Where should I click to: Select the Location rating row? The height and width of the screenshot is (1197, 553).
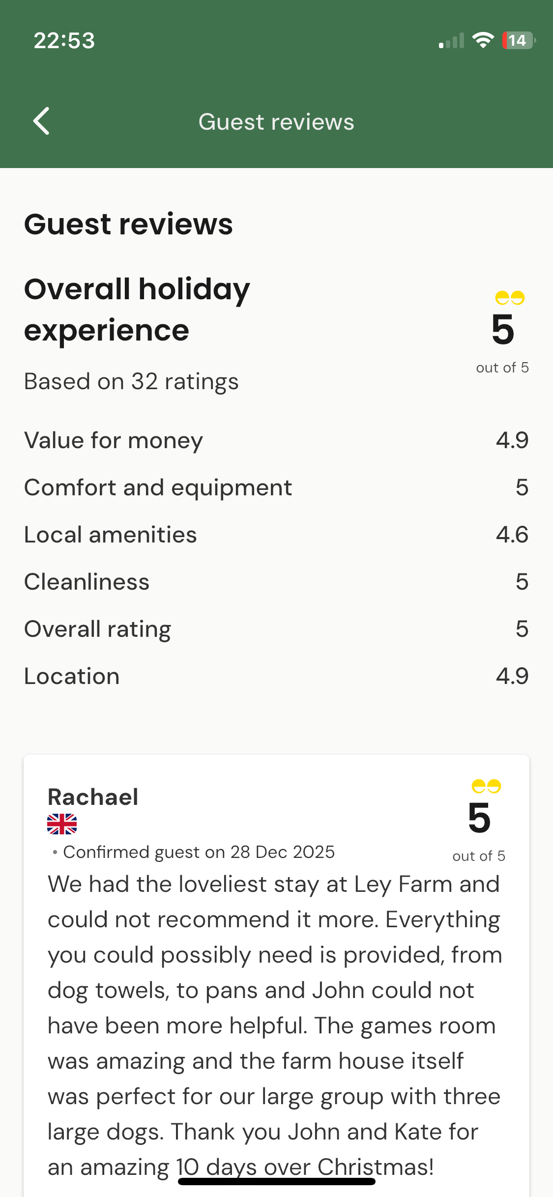[276, 676]
